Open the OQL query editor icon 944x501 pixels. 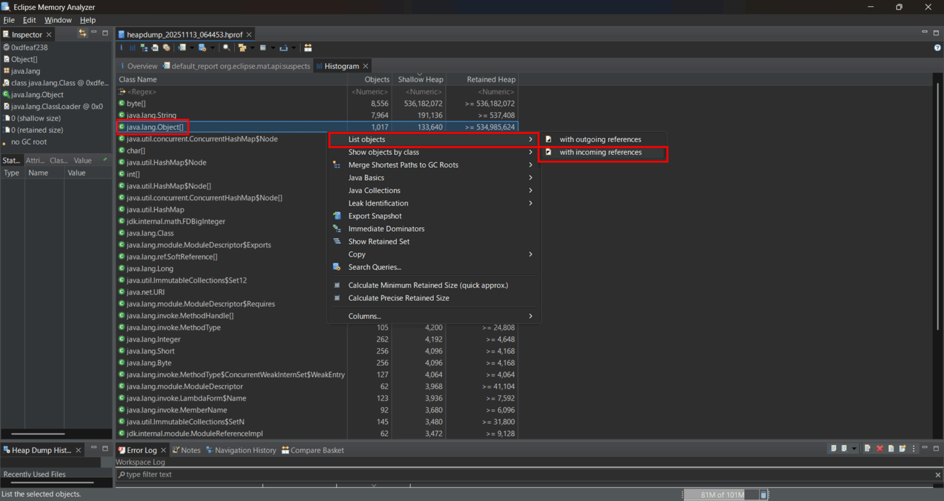point(155,47)
